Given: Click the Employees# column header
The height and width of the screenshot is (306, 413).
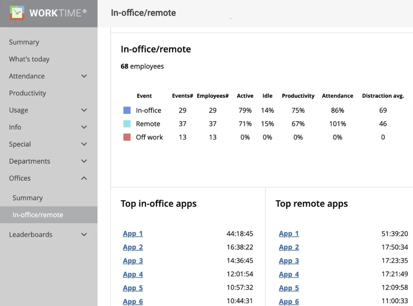Looking at the screenshot, I should click(212, 96).
